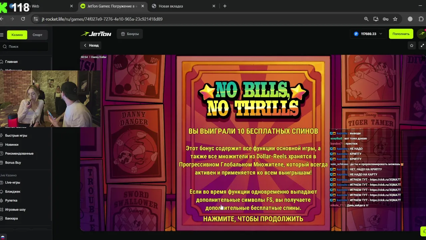Image resolution: width=426 pixels, height=240 pixels.
Task: Click the Пополнить deposit button
Action: pyautogui.click(x=401, y=34)
